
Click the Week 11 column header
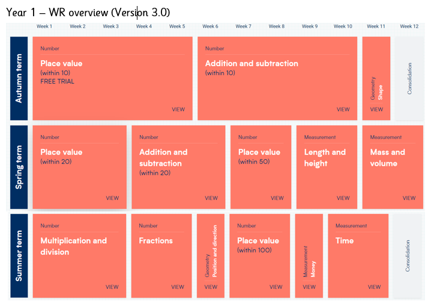[376, 26]
